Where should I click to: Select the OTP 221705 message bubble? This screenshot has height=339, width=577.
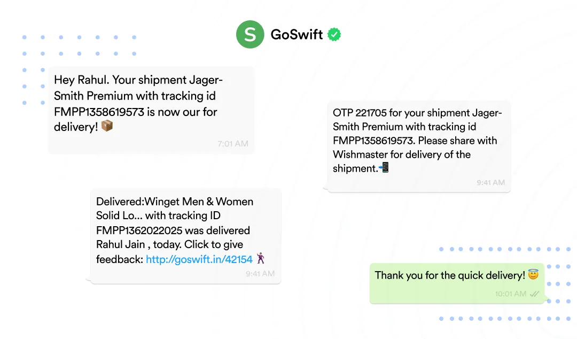tap(418, 147)
